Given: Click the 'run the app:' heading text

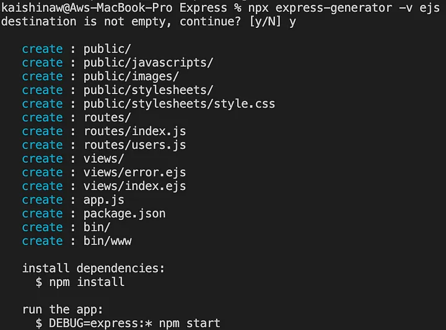Looking at the screenshot, I should [63, 309].
